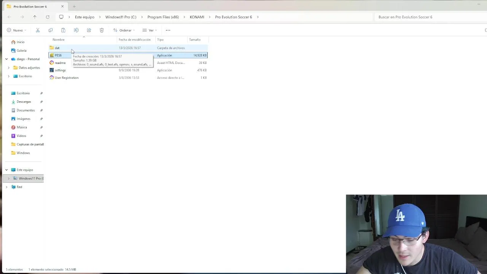This screenshot has height=274, width=487.
Task: Click the Rename icon in toolbar
Action: pos(76,30)
